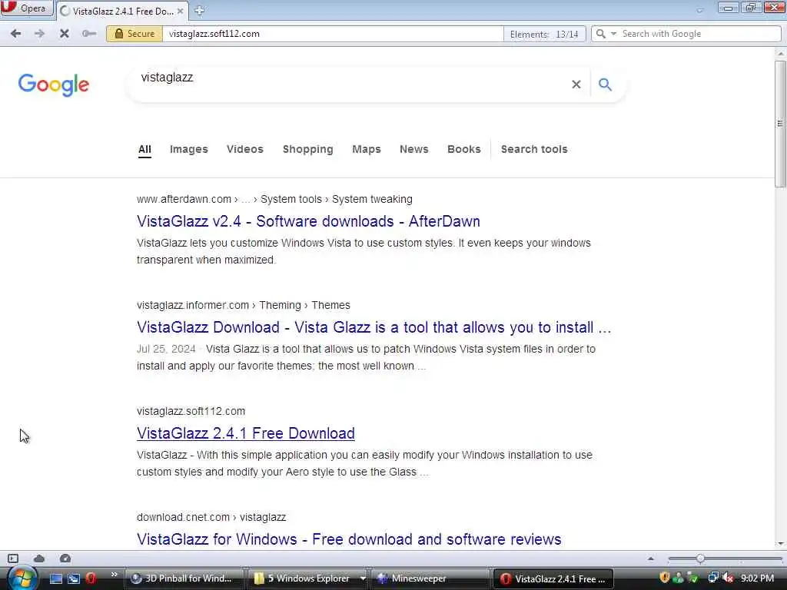787x590 pixels.
Task: Open the search engine dropdown arrow
Action: (x=613, y=34)
